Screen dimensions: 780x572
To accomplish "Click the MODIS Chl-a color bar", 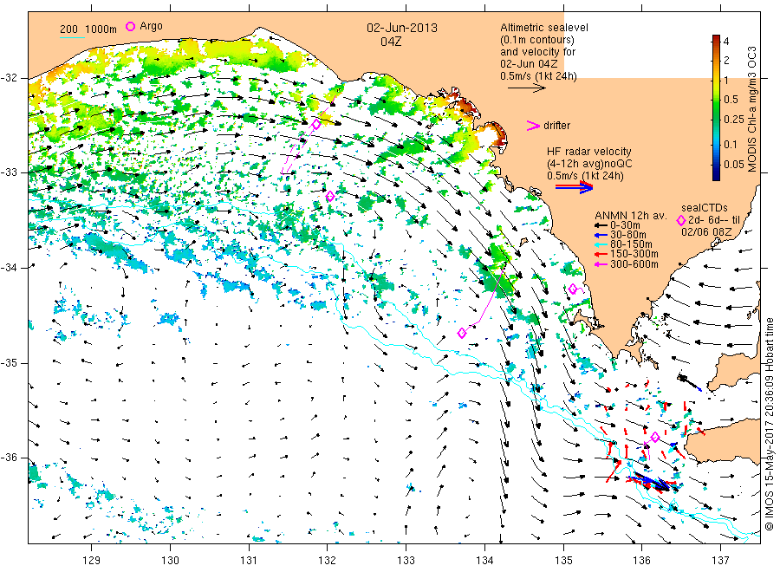I will point(716,107).
